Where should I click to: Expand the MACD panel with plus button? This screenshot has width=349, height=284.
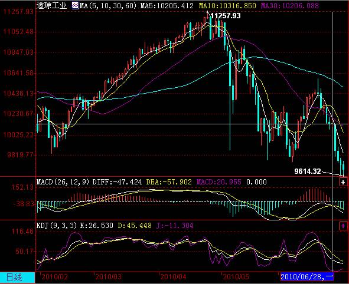pyautogui.click(x=343, y=182)
